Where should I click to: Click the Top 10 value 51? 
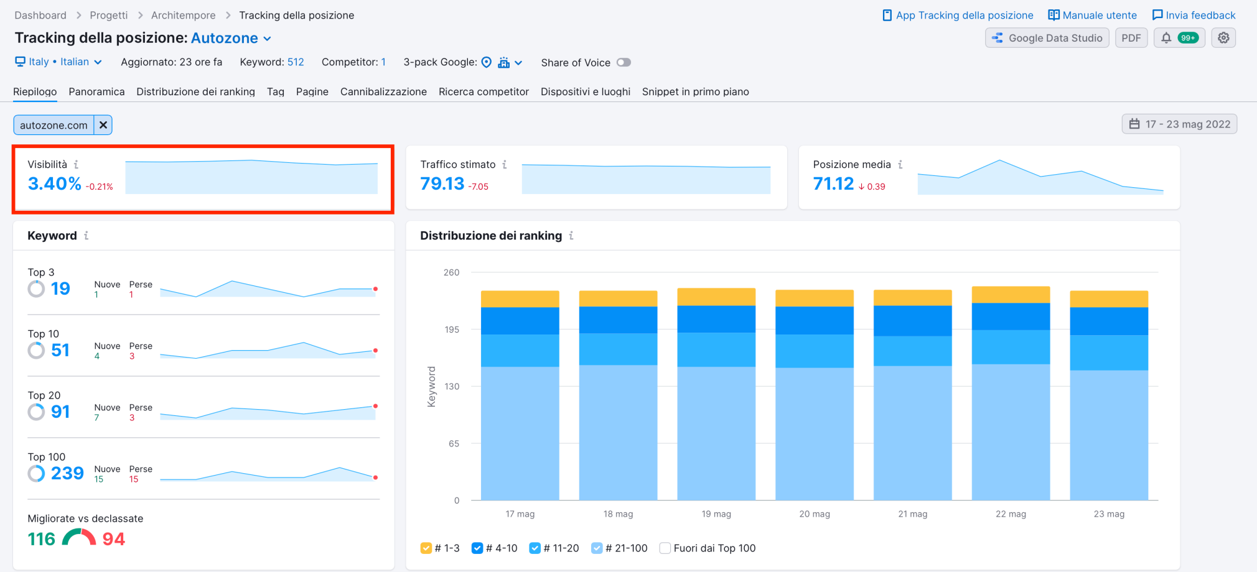(x=60, y=350)
